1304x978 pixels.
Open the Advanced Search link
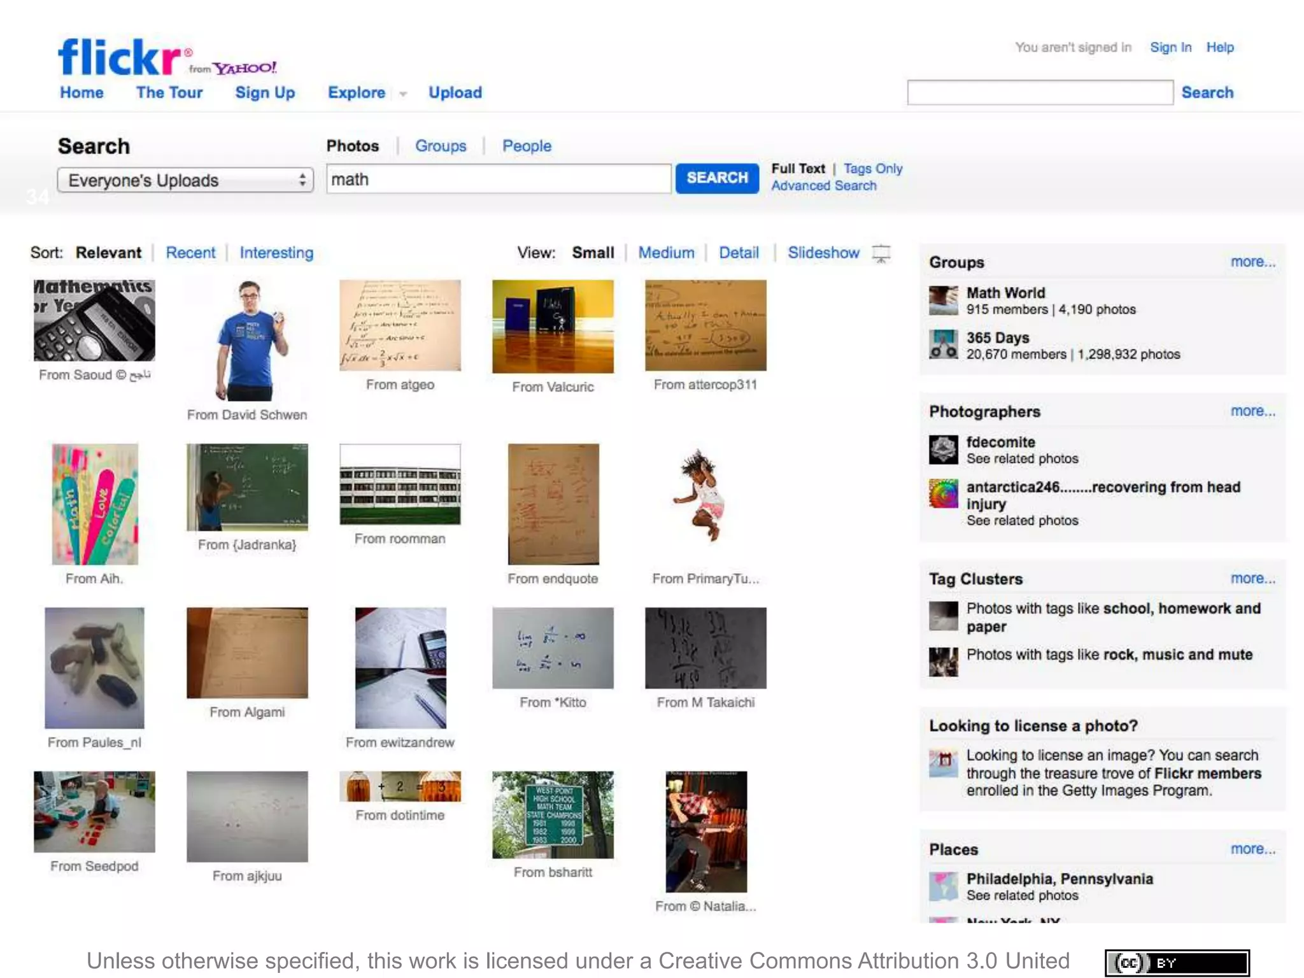[824, 186]
